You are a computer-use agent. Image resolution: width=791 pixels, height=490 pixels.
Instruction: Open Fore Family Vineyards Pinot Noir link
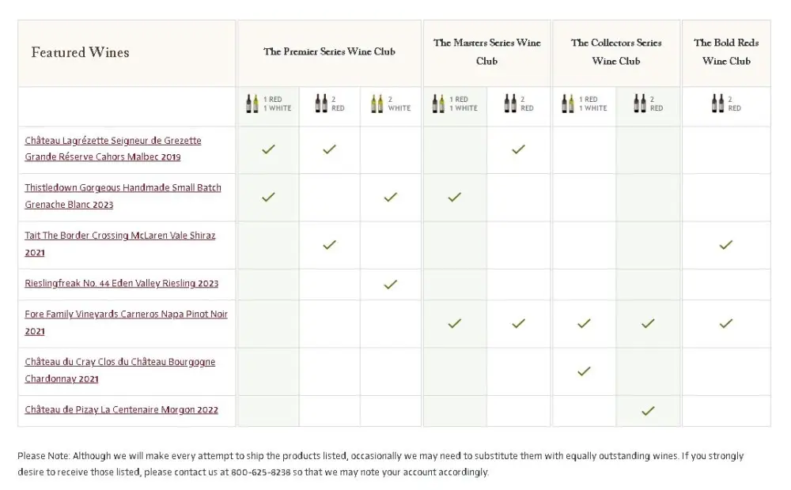click(x=126, y=322)
